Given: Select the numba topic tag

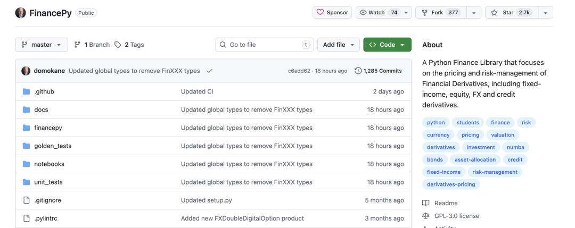Looking at the screenshot, I should coord(515,147).
